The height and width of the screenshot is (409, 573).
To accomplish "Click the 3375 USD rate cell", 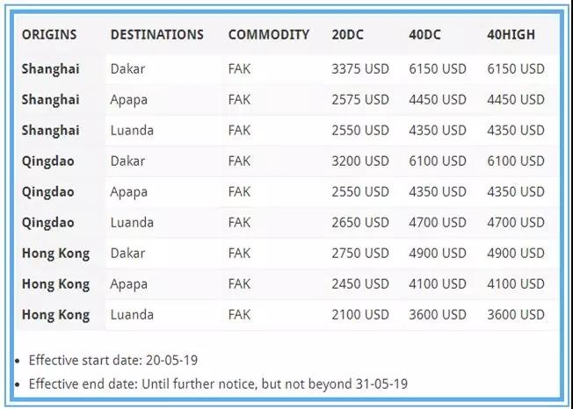I will click(360, 68).
